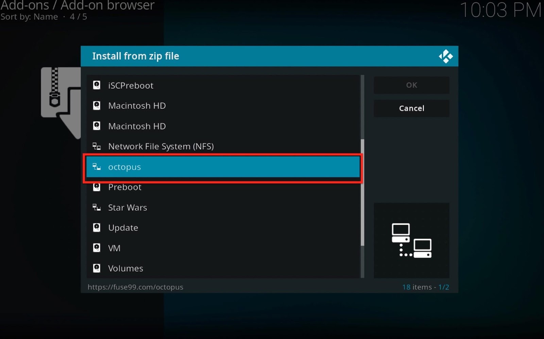Click the Cancel button

(x=411, y=108)
